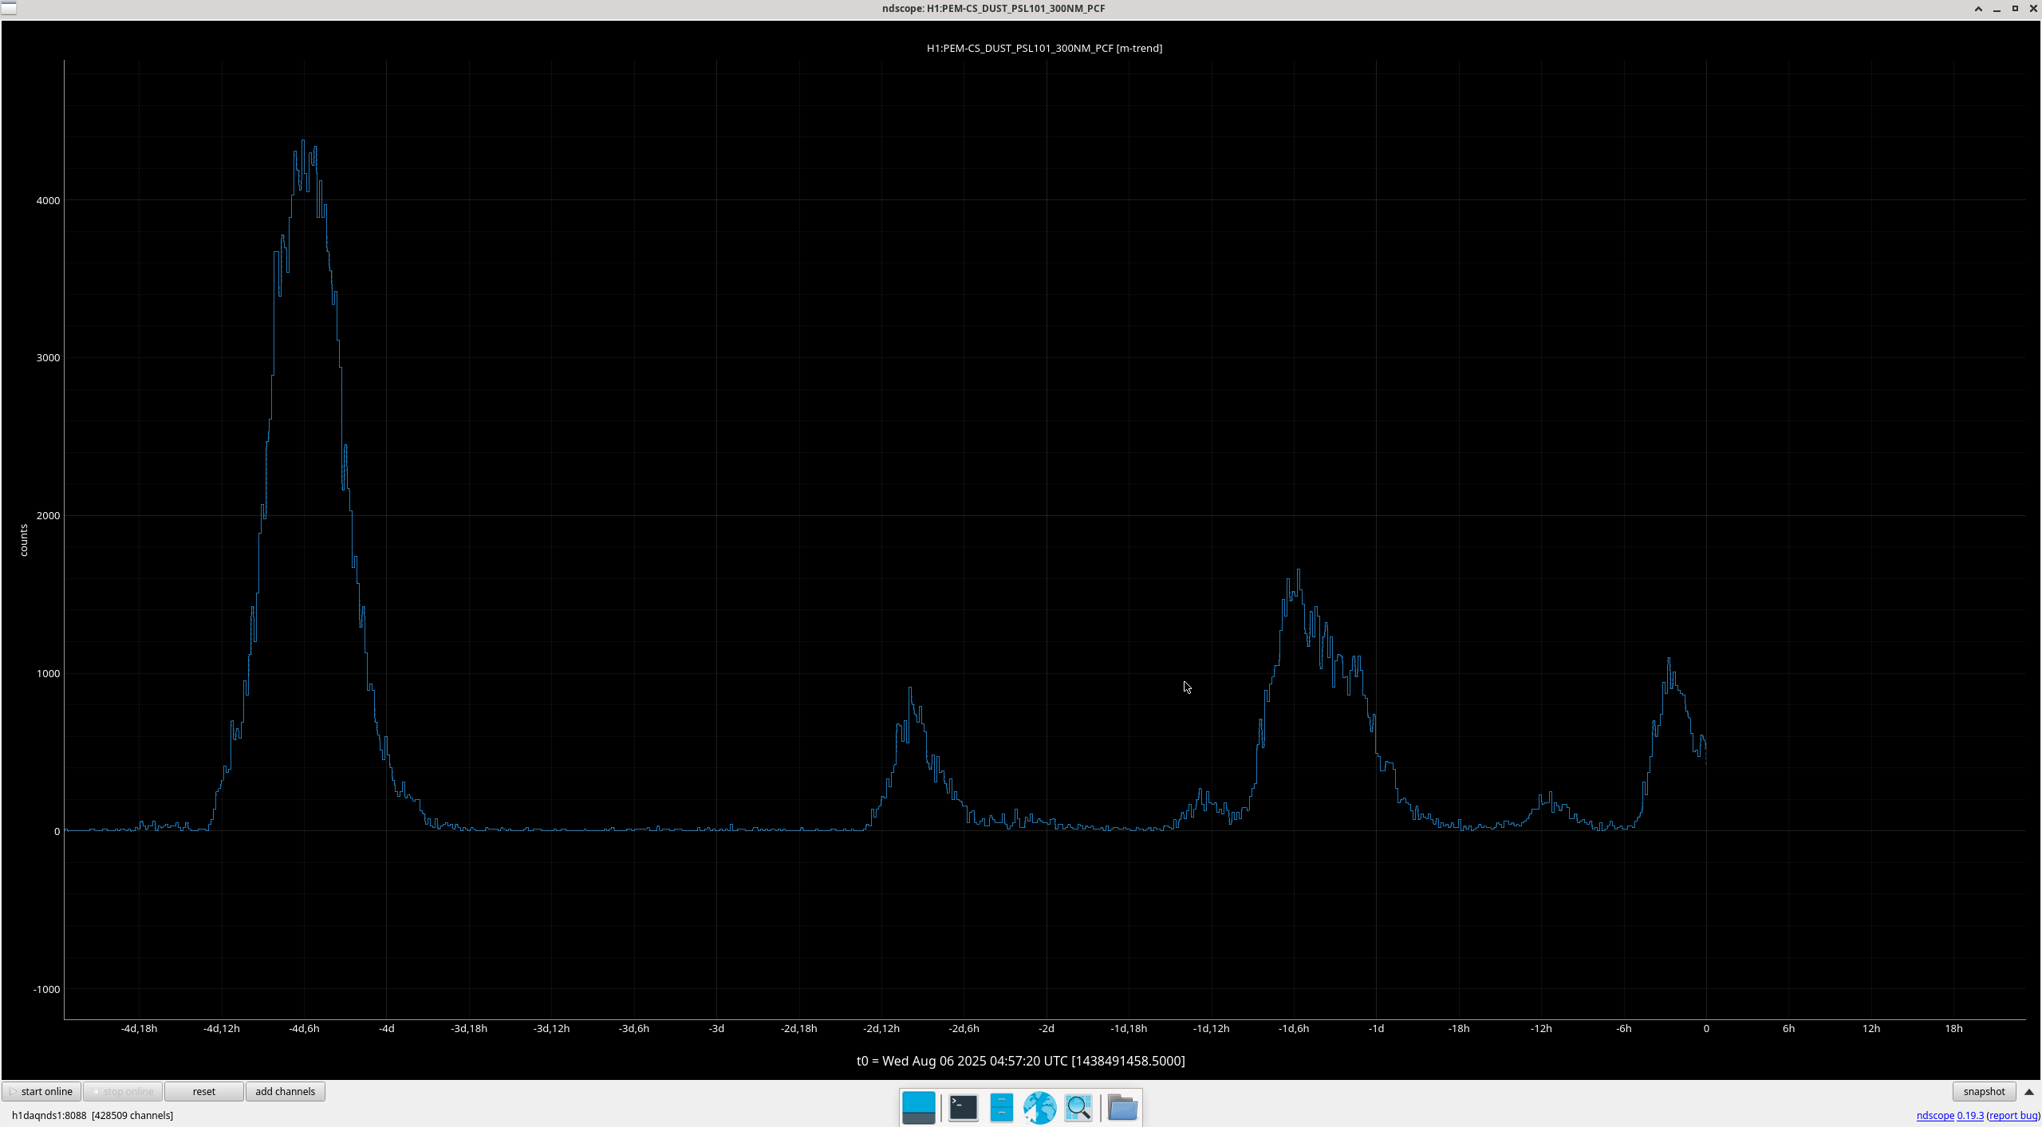The image size is (2042, 1127).
Task: Open the add channels dialog
Action: [x=285, y=1091]
